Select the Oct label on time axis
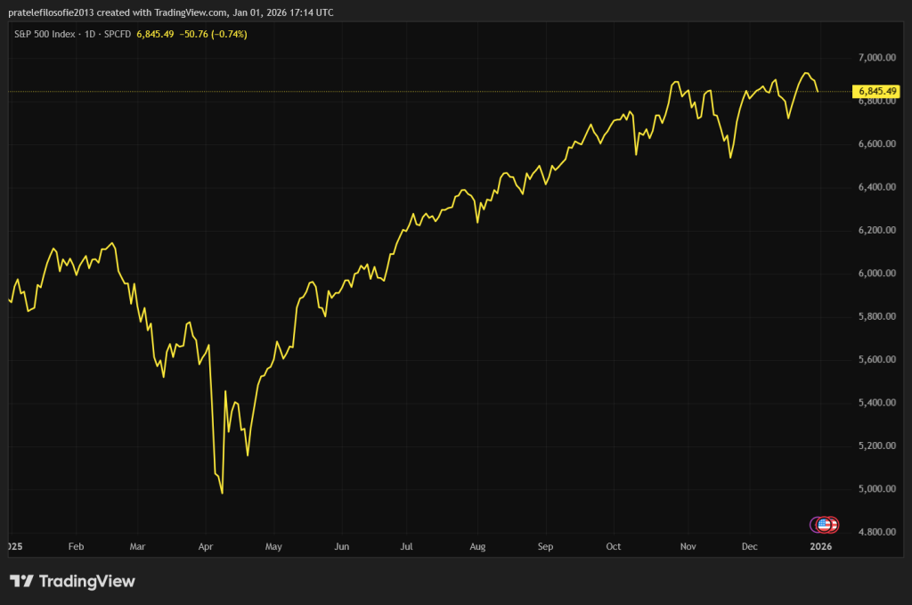 (x=614, y=545)
